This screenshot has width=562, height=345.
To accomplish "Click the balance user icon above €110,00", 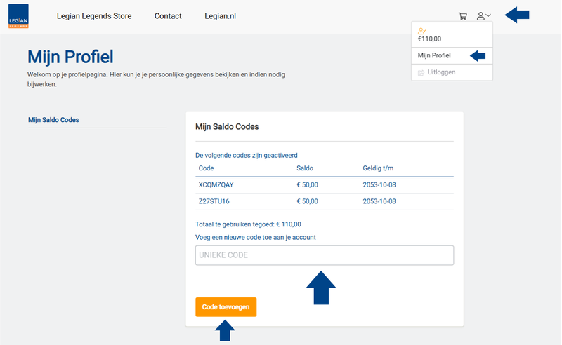I will pyautogui.click(x=422, y=31).
